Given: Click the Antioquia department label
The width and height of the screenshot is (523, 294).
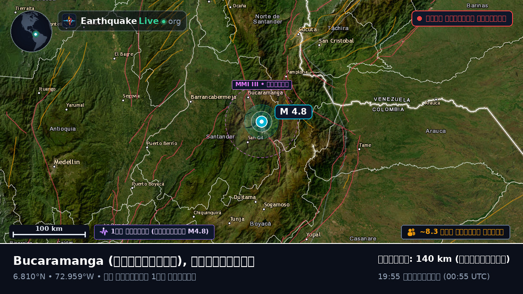Looking at the screenshot, I should point(63,129).
